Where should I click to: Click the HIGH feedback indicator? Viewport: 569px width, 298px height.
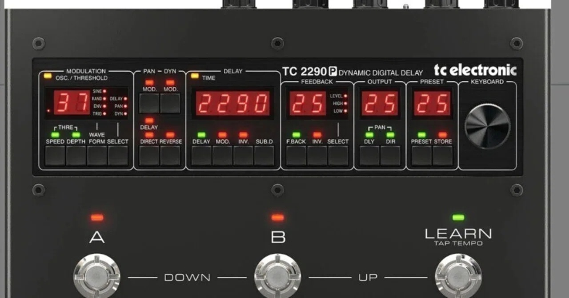tap(346, 103)
